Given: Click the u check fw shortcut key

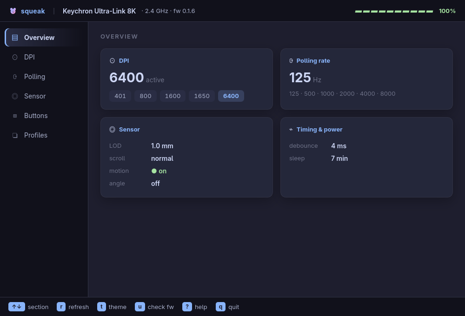Looking at the screenshot, I should [x=139, y=307].
